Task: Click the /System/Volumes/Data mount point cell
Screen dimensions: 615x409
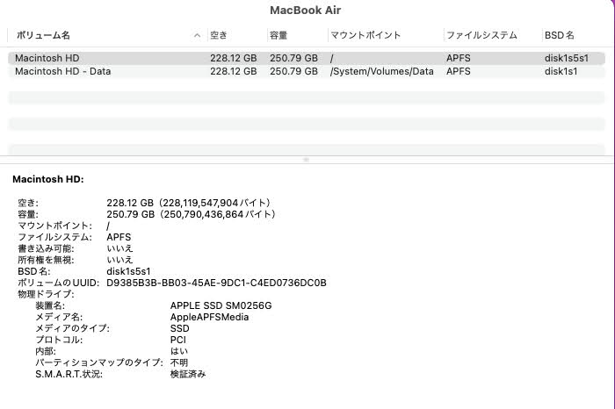Action: pyautogui.click(x=381, y=72)
